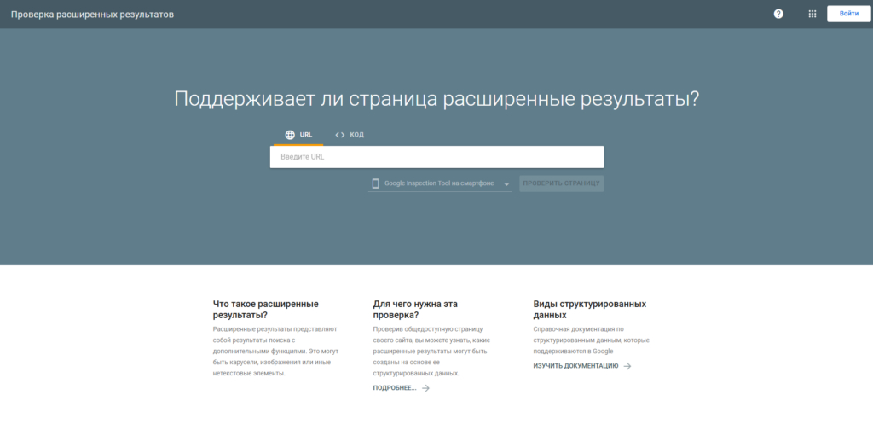Click paragraph starting Расширенные результаты представляют
The width and height of the screenshot is (873, 430).
[275, 351]
